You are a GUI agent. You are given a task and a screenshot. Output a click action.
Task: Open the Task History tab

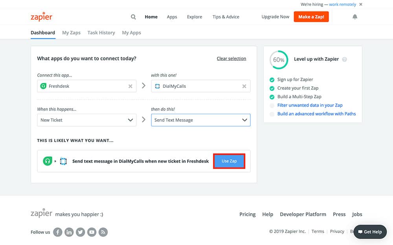click(x=101, y=33)
